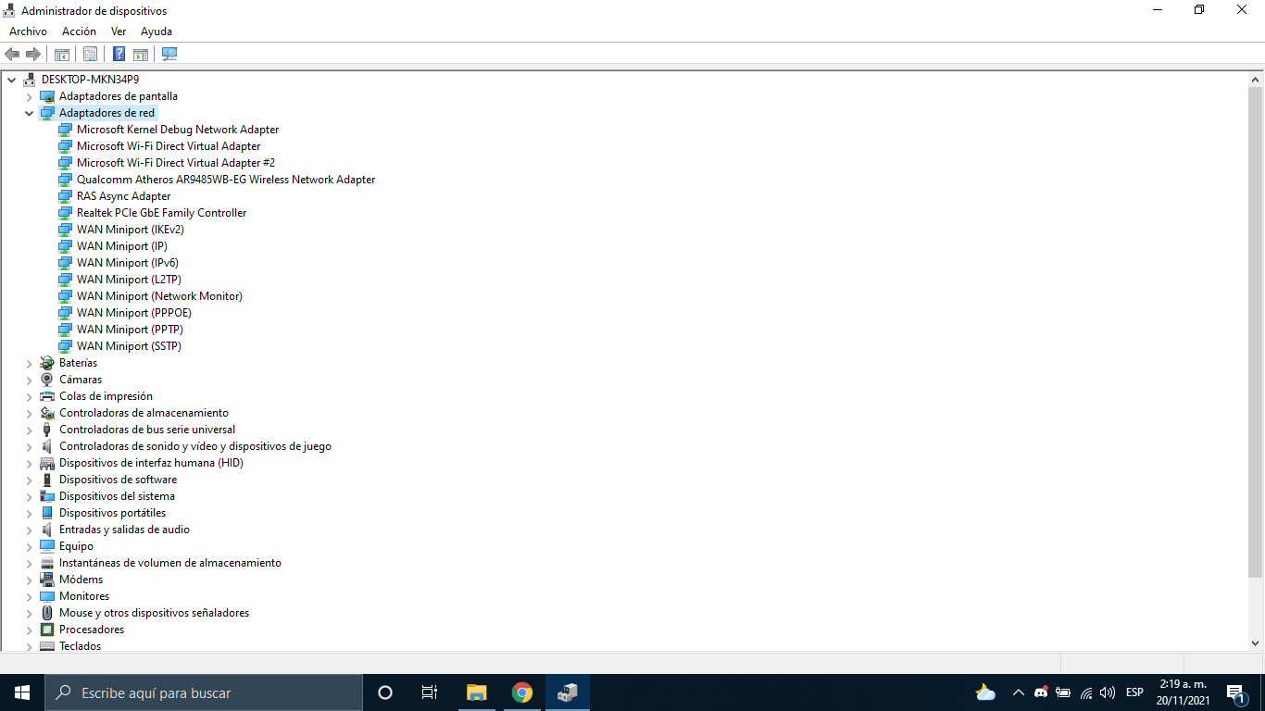Screen dimensions: 1265x711
Task: Expand the Mouse y otros dispositivos señaladores node
Action: tap(30, 613)
